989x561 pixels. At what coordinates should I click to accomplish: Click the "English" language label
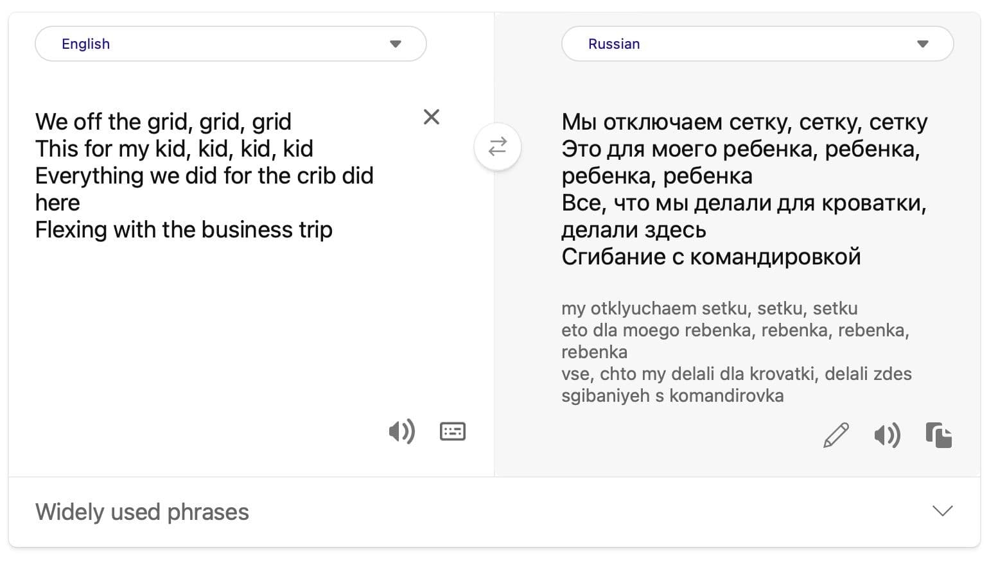coord(85,44)
